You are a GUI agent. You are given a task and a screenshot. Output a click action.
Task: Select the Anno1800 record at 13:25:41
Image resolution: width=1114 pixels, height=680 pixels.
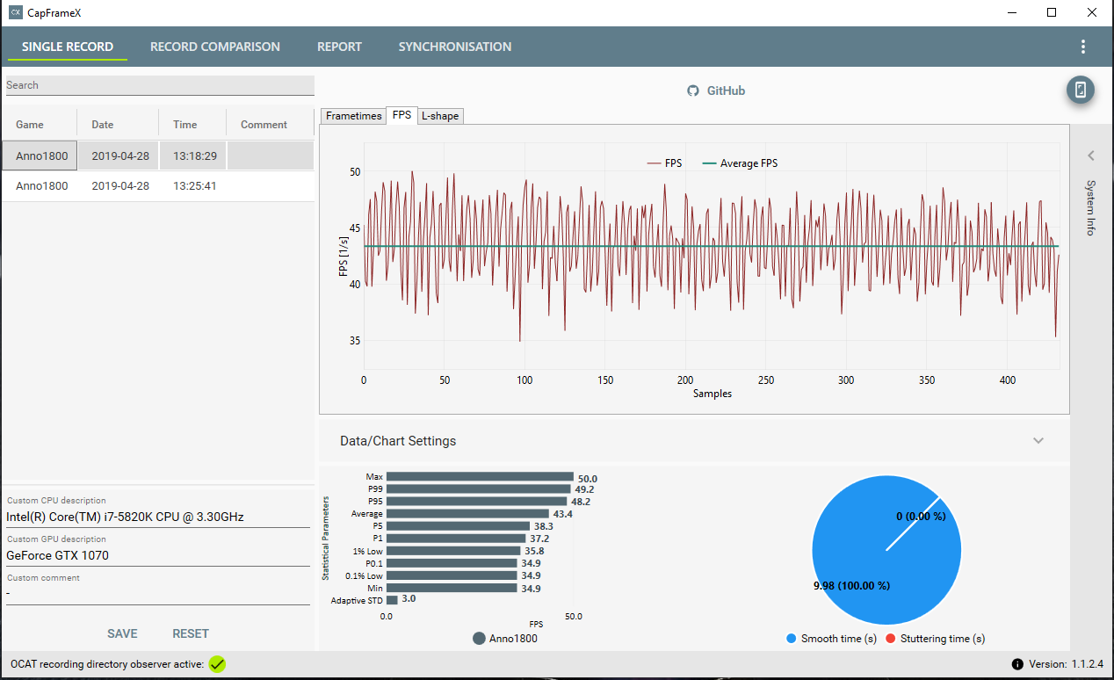(158, 186)
